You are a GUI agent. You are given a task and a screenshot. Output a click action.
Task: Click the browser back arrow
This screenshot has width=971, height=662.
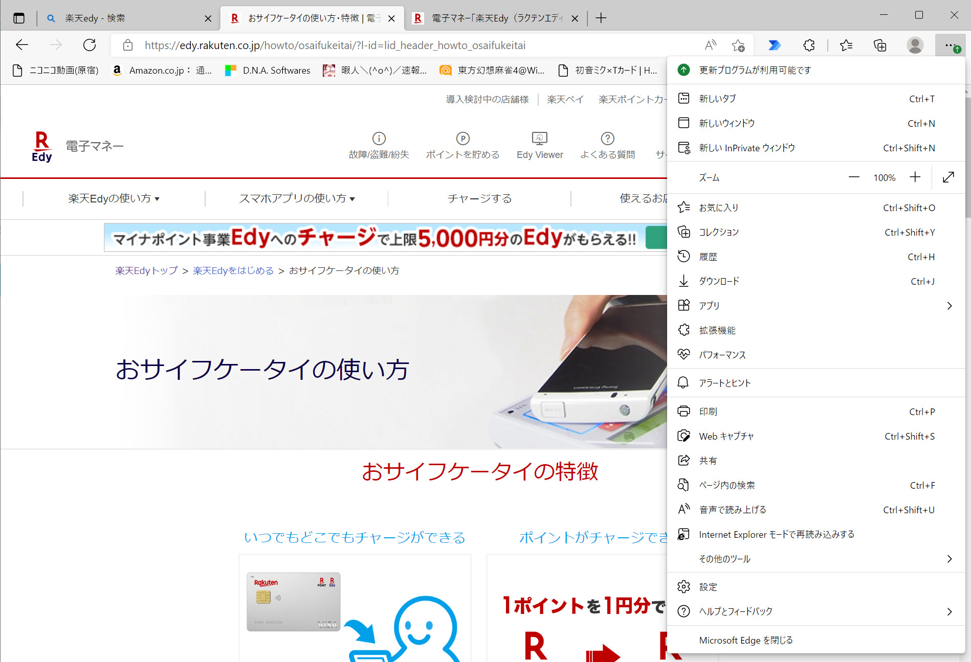pos(22,45)
